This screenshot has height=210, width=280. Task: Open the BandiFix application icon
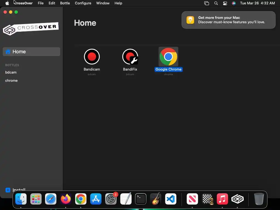tap(130, 57)
